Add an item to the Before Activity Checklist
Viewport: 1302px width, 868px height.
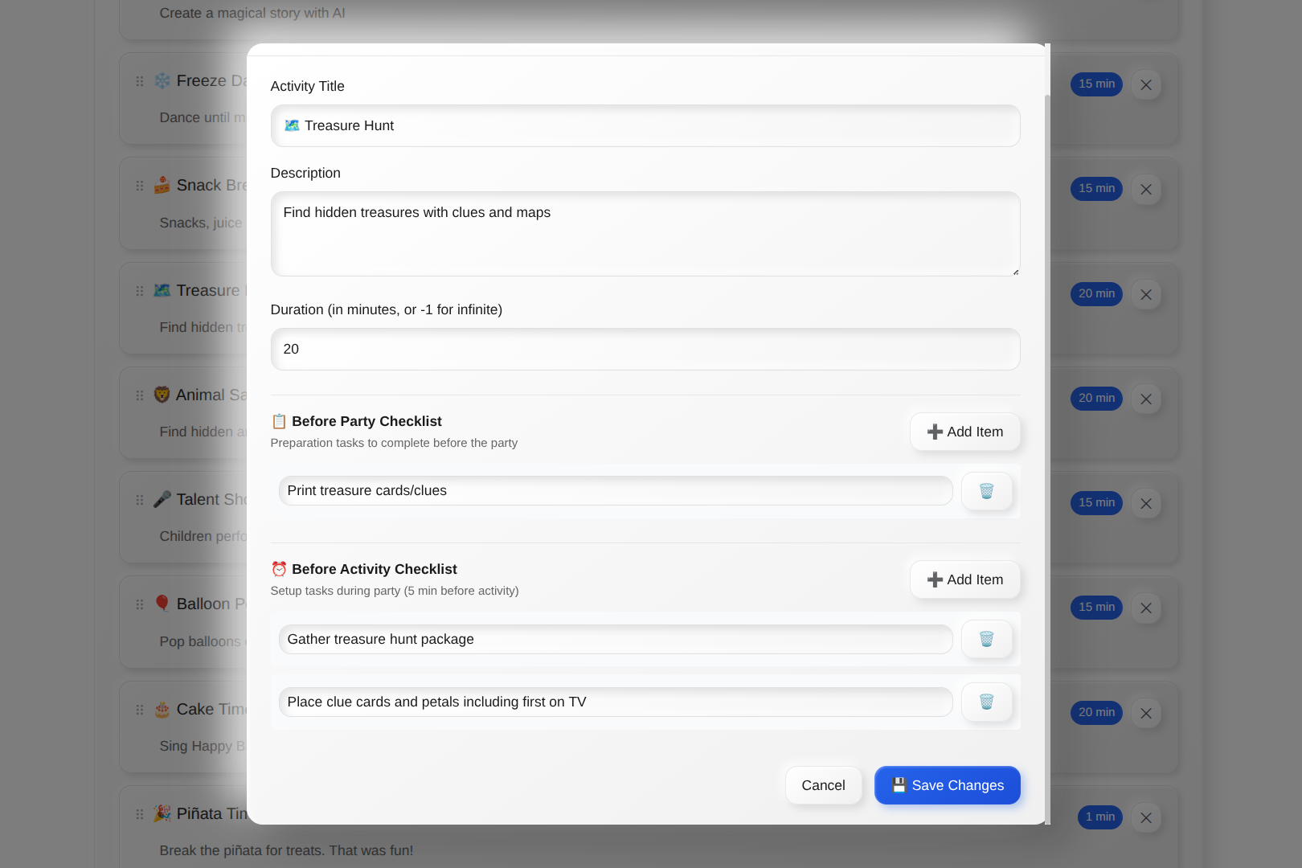pyautogui.click(x=964, y=579)
